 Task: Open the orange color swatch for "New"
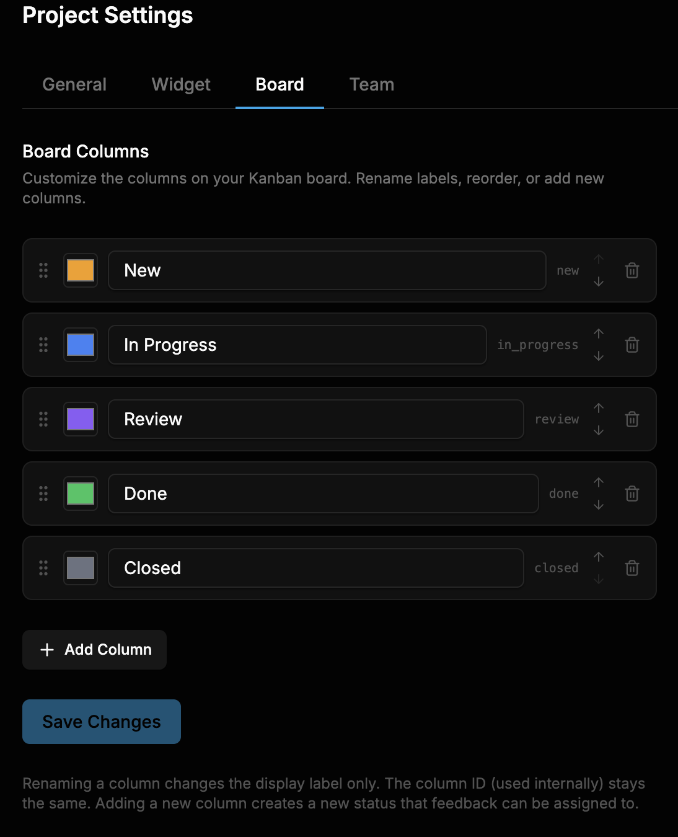tap(80, 270)
